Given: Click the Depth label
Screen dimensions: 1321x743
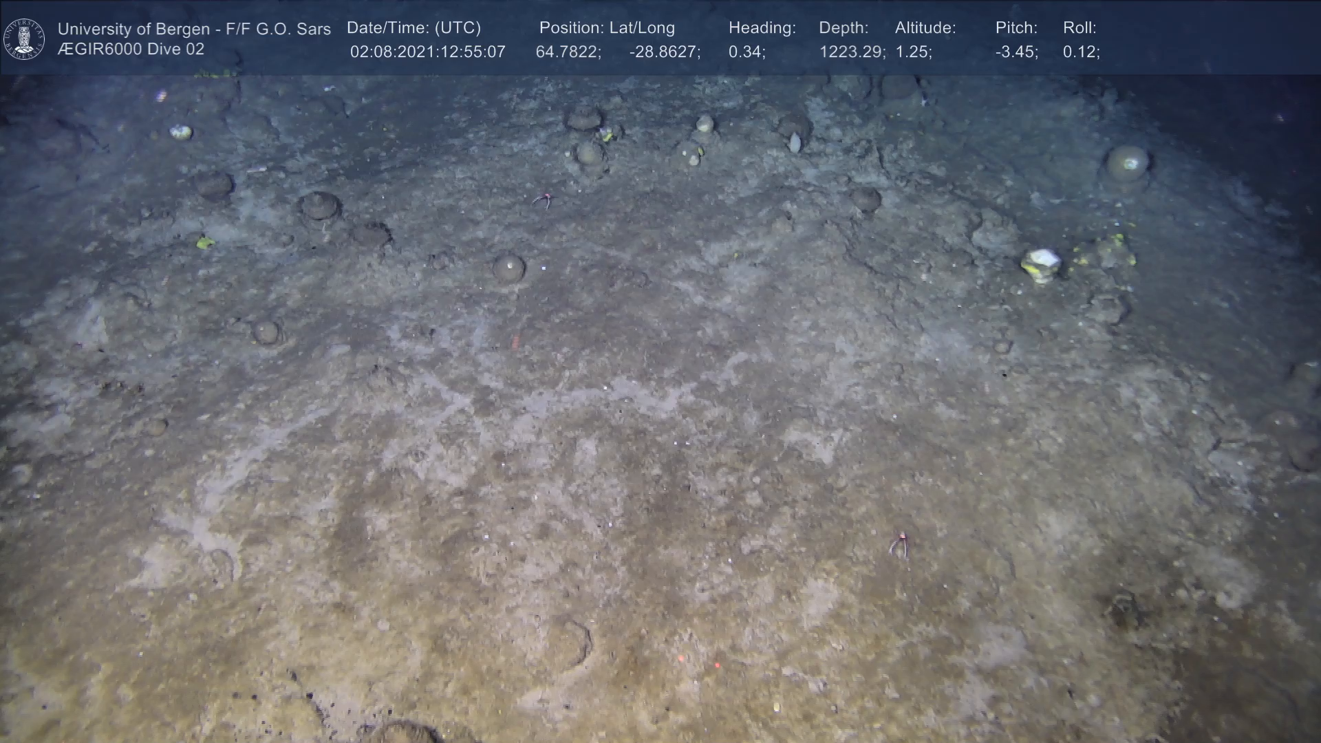Looking at the screenshot, I should (844, 28).
